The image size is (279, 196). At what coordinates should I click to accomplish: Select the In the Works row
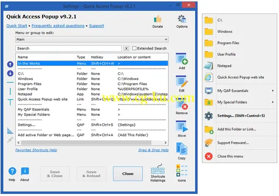pos(92,63)
